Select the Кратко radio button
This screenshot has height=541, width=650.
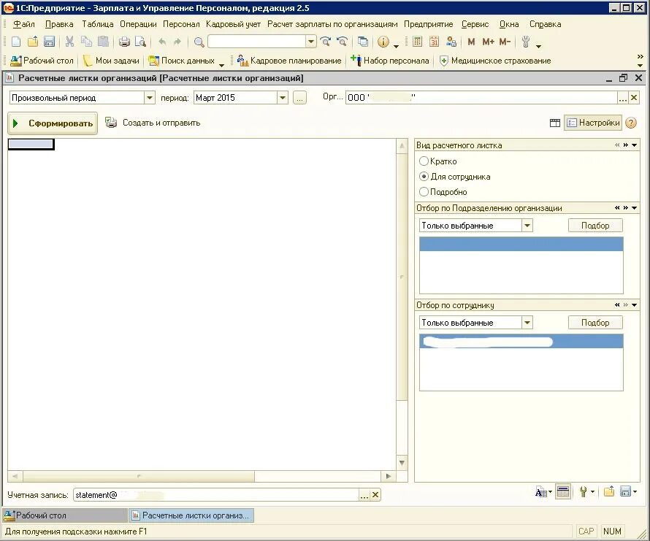click(424, 161)
